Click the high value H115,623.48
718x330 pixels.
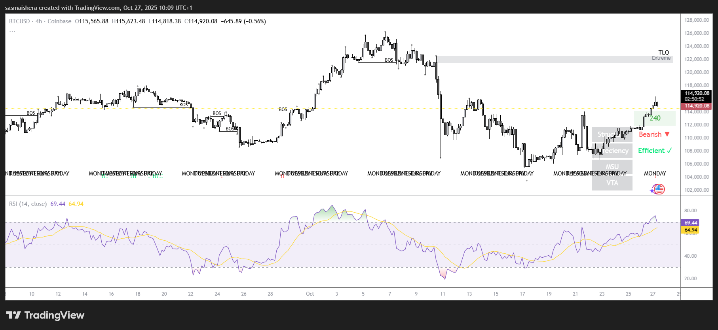pyautogui.click(x=128, y=21)
